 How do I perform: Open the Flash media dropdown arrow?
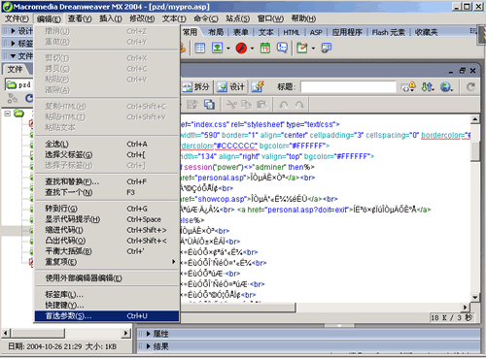[x=252, y=49]
